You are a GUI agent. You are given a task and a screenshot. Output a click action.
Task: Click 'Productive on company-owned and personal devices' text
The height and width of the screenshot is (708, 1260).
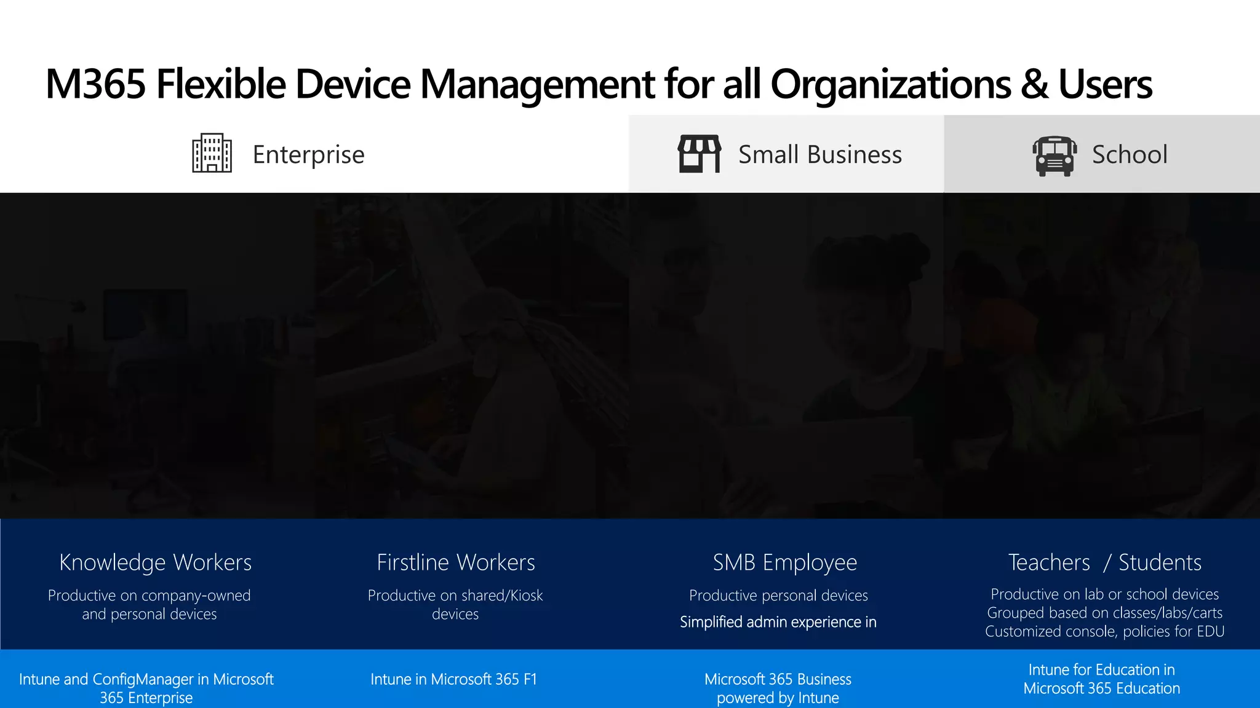tap(150, 605)
